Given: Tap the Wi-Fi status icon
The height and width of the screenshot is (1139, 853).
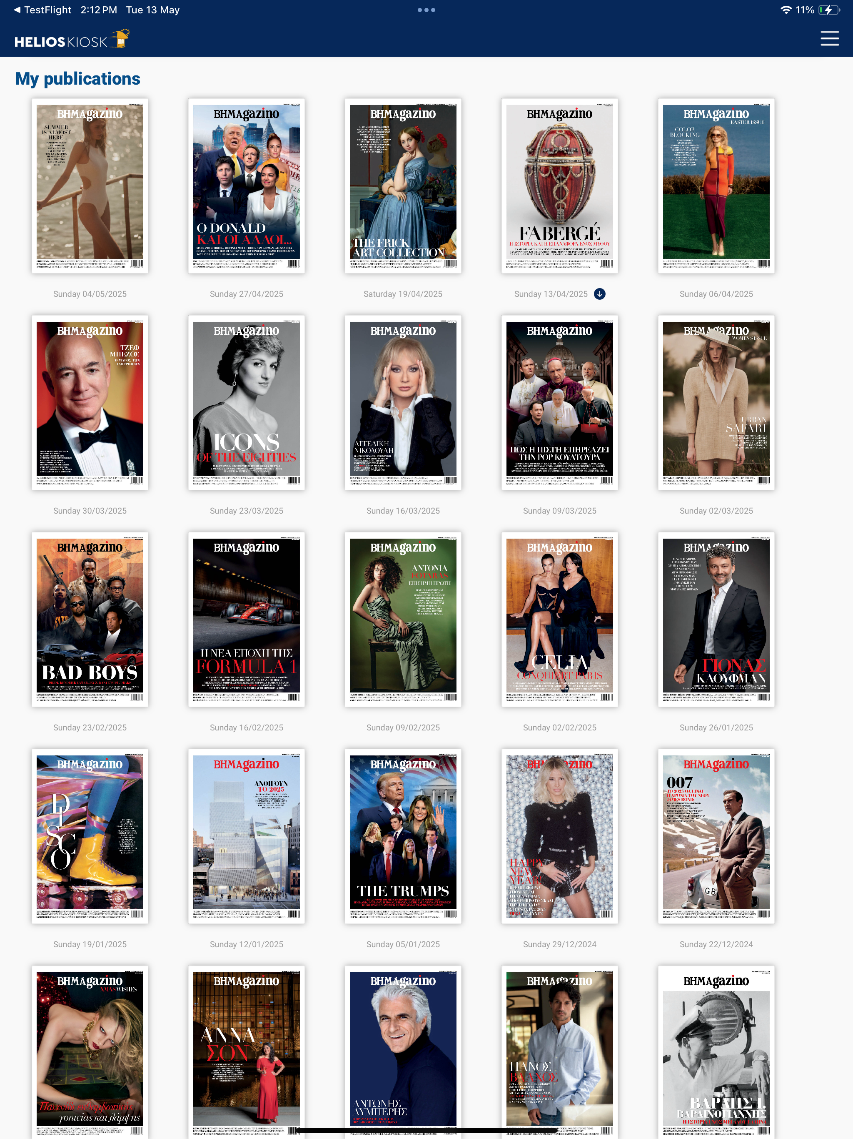Looking at the screenshot, I should click(786, 10).
